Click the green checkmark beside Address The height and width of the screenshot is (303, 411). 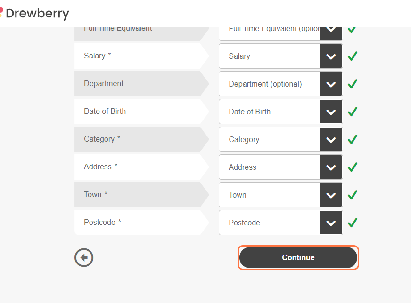[352, 167]
